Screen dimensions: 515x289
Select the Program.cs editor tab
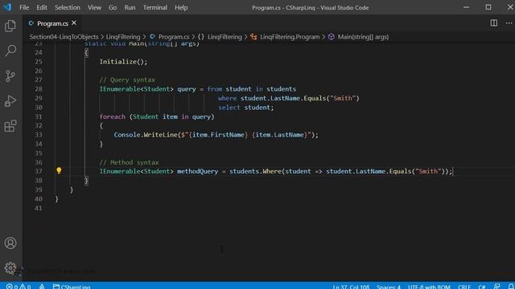(x=52, y=23)
